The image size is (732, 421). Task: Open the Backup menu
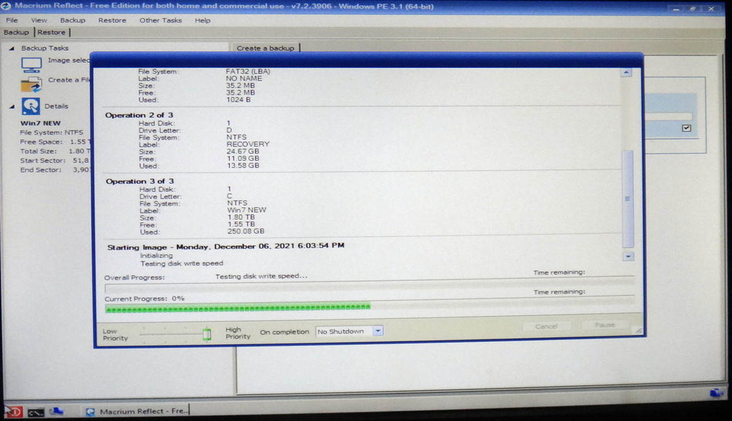[73, 20]
